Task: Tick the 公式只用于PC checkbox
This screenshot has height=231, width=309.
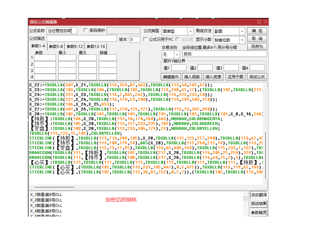Action: pyautogui.click(x=145, y=39)
